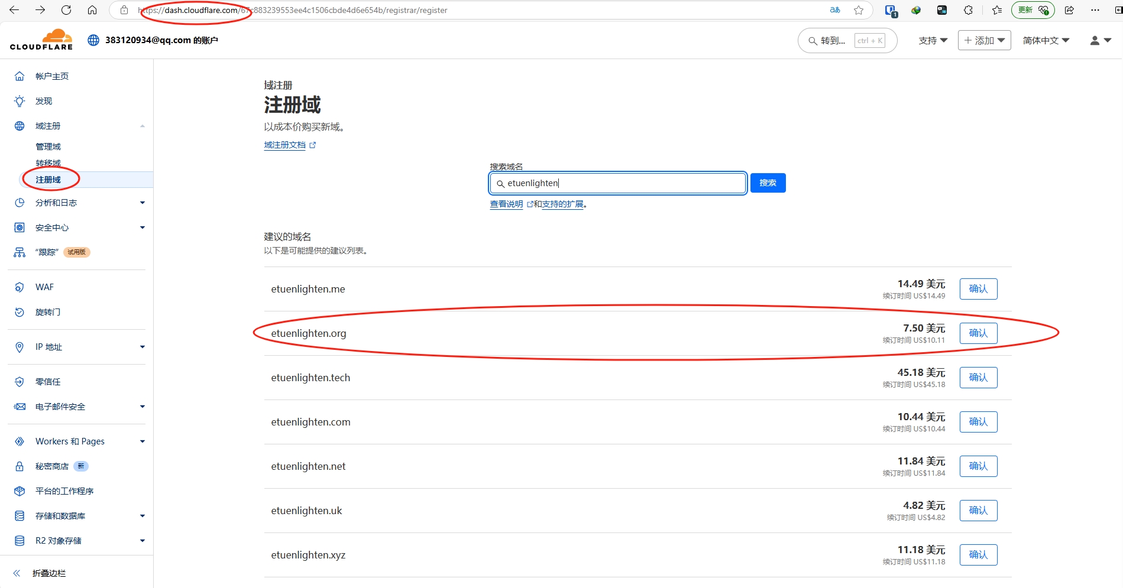
Task: Click the WAF shield icon
Action: pos(20,287)
